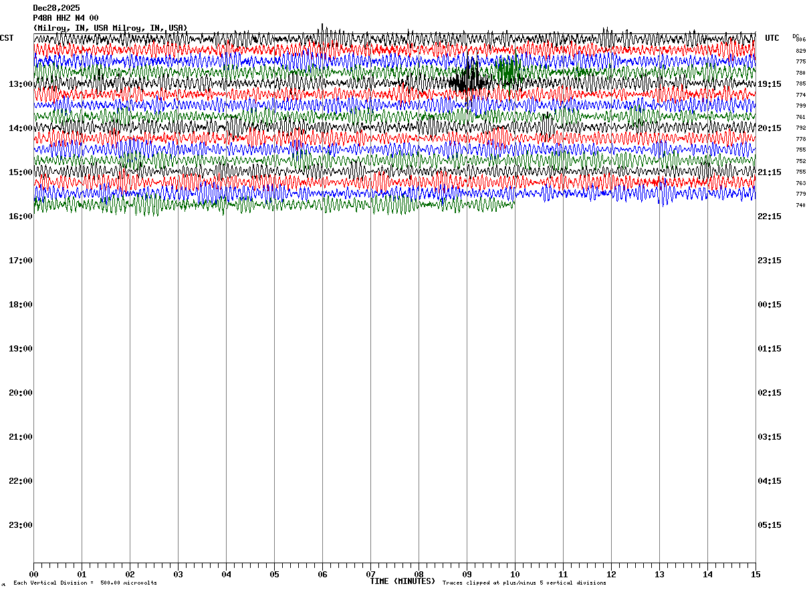The height and width of the screenshot is (592, 809).
Task: Click the 'Traces clipped at plus/minus' note
Action: (524, 583)
